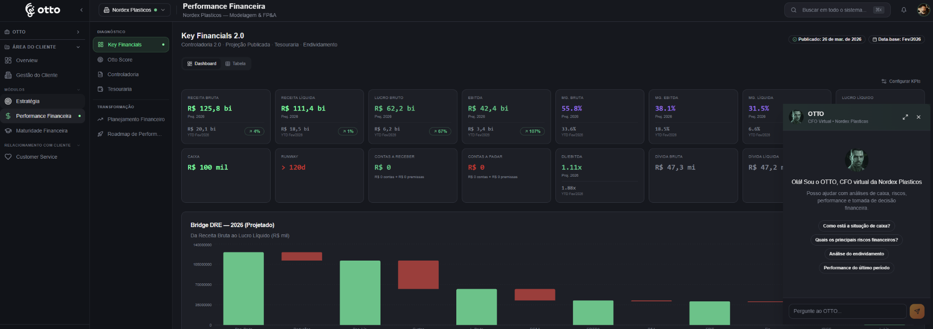Select Key Financials in the submenu
The image size is (933, 329).
(131, 45)
